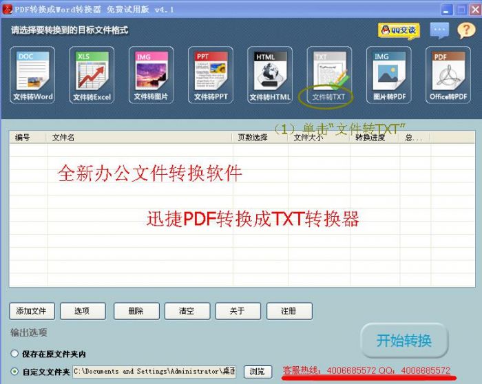
Task: Click the 添加文件 button
Action: (32, 311)
